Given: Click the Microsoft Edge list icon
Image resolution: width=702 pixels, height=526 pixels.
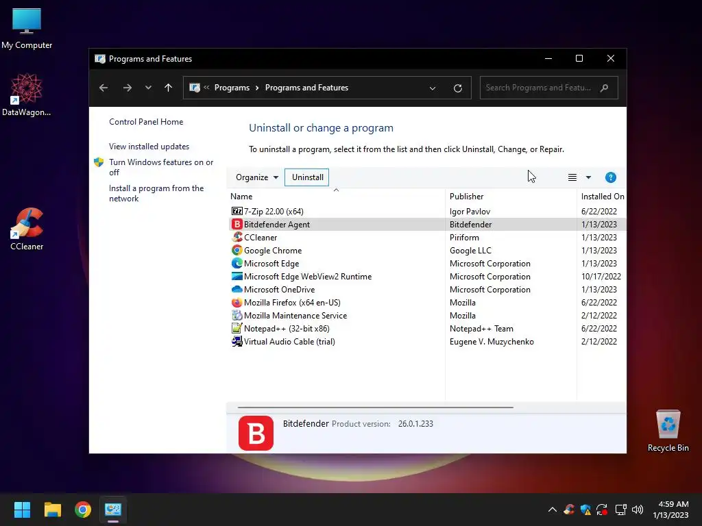Looking at the screenshot, I should 237,263.
